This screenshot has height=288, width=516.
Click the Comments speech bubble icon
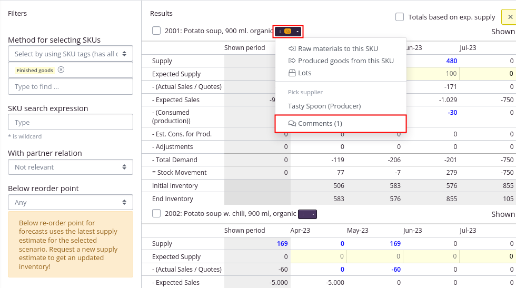[x=292, y=123]
